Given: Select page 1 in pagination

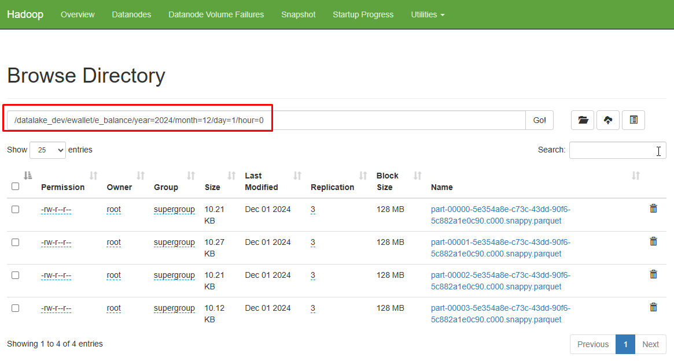Looking at the screenshot, I should 625,344.
